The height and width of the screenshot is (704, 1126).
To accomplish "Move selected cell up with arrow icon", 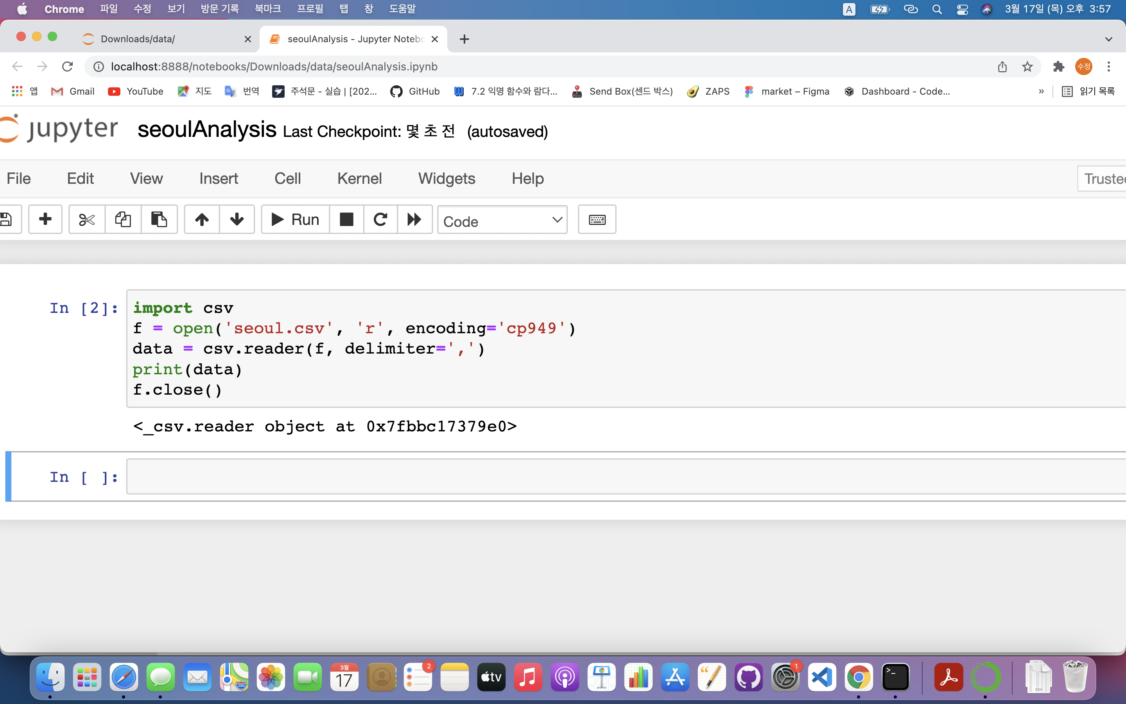I will click(201, 219).
